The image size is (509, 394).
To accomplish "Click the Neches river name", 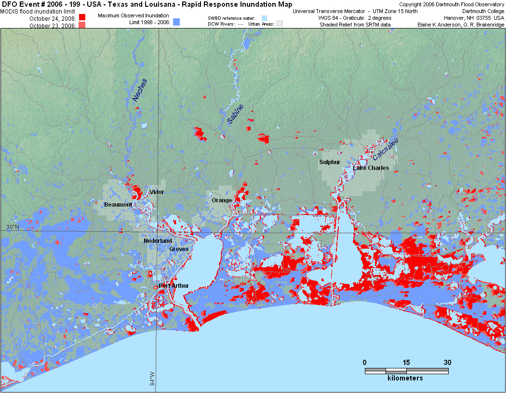I will click(139, 90).
